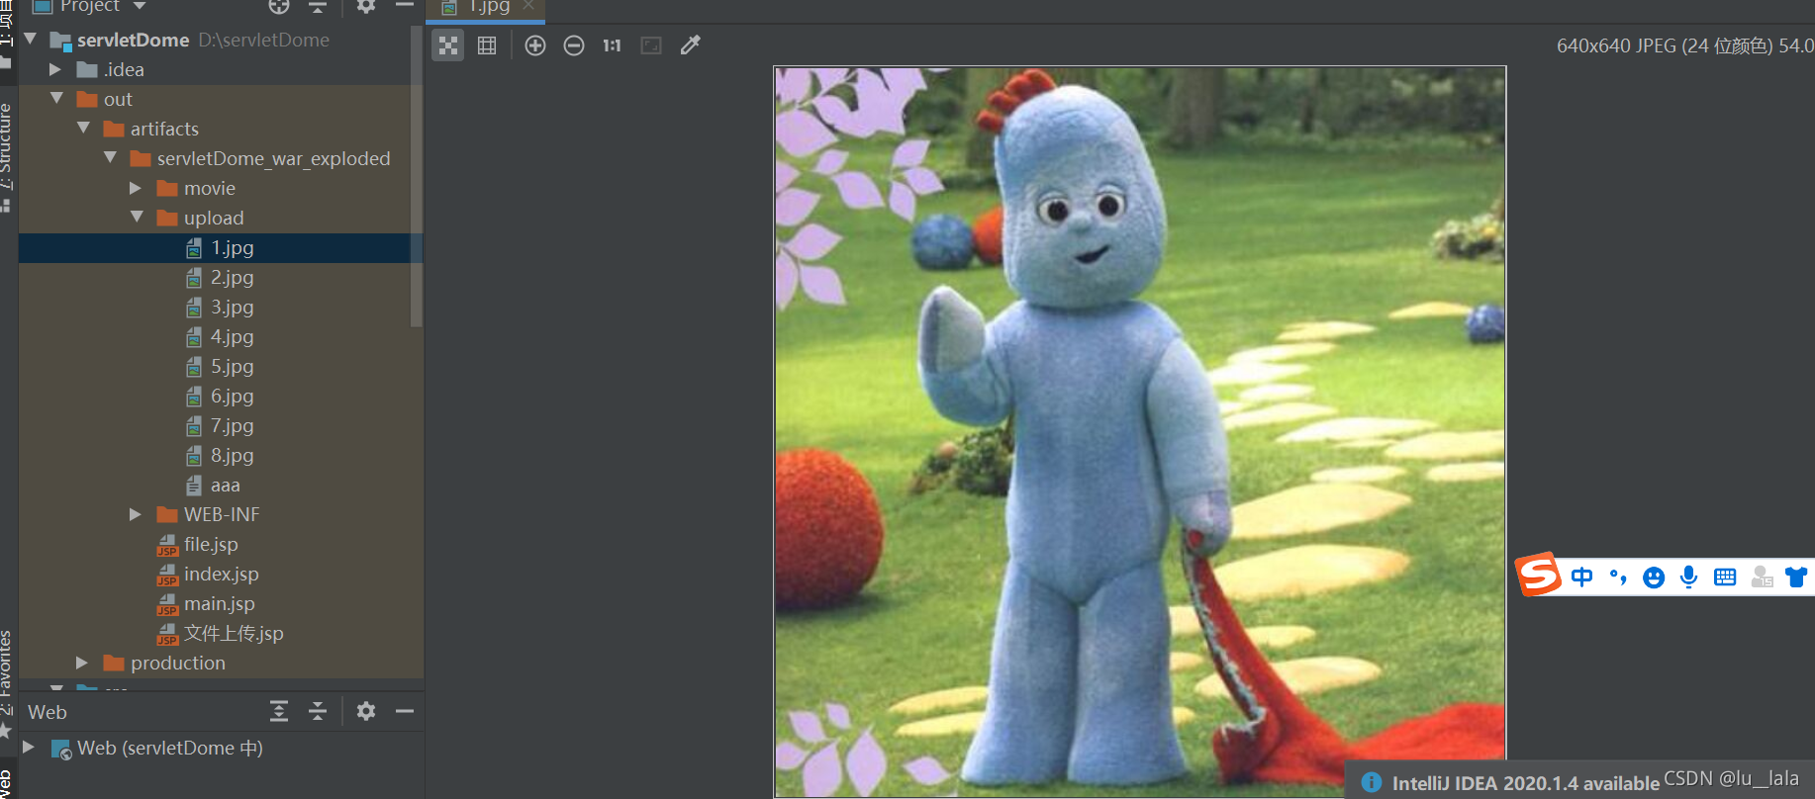The width and height of the screenshot is (1815, 799).
Task: Zoom in on the image
Action: 535,45
